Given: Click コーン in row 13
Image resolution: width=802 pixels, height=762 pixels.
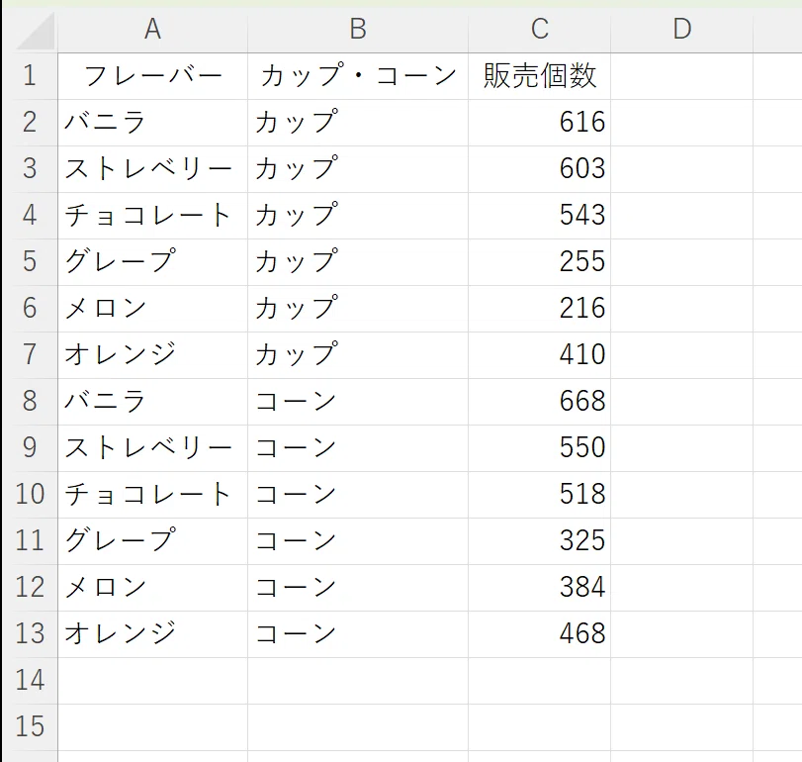Looking at the screenshot, I should point(358,634).
